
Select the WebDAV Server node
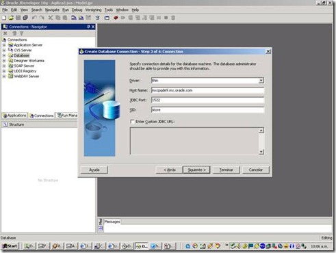click(27, 76)
